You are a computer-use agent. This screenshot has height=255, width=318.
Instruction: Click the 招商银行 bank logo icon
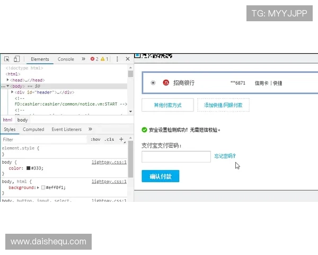pos(166,82)
